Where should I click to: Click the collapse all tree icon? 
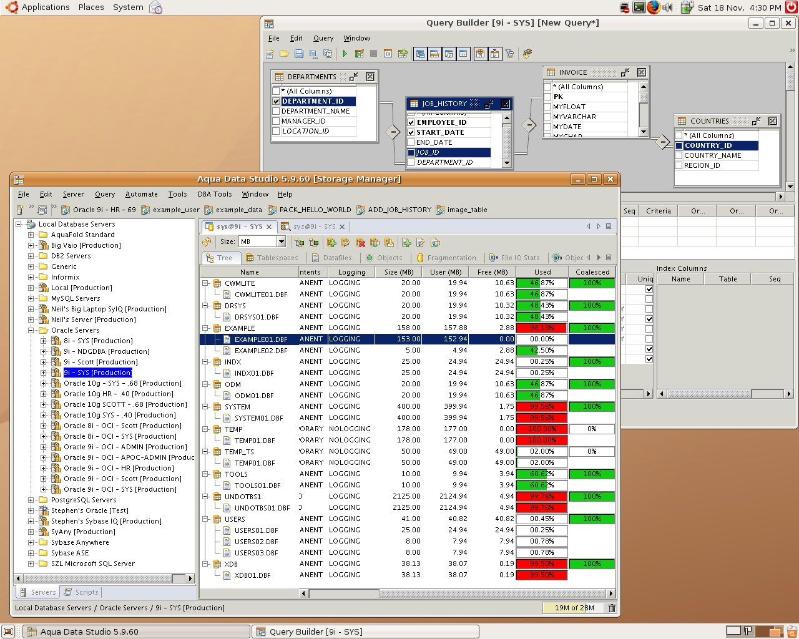(313, 242)
